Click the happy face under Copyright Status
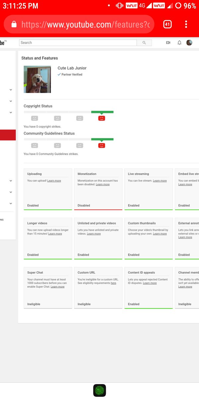199x399 pixels. 102,118
